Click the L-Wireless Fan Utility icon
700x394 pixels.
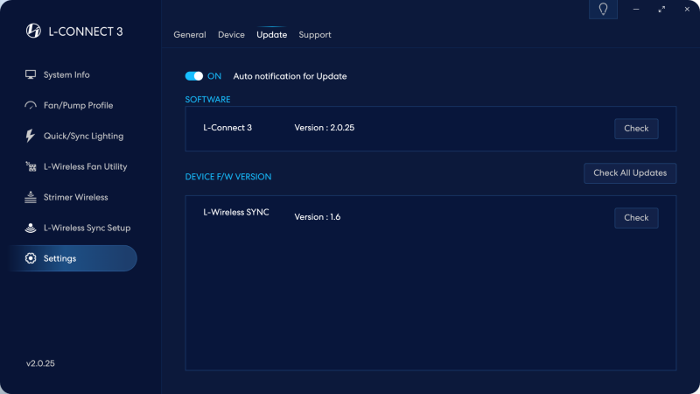click(31, 166)
